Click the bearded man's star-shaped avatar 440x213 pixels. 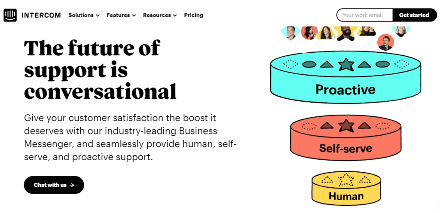pyautogui.click(x=345, y=33)
